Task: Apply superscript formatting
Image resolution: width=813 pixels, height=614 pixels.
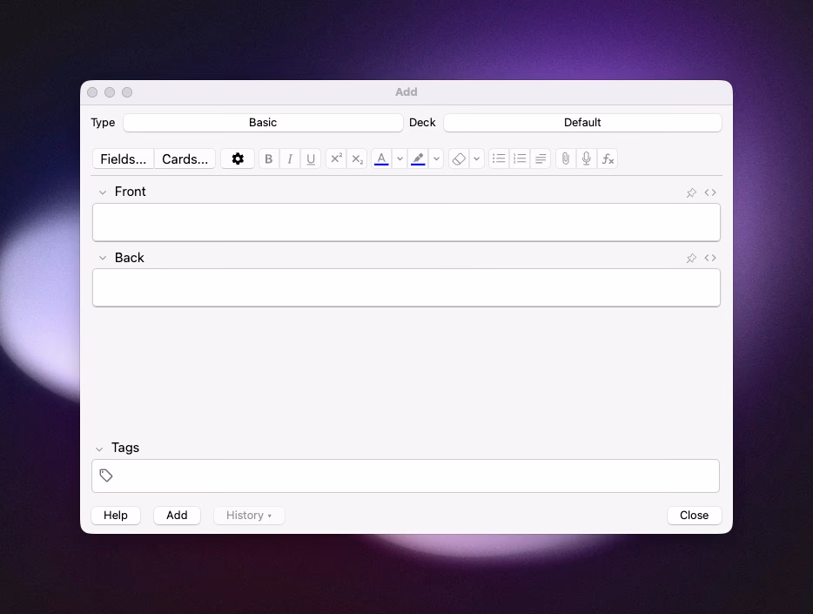Action: pyautogui.click(x=336, y=159)
